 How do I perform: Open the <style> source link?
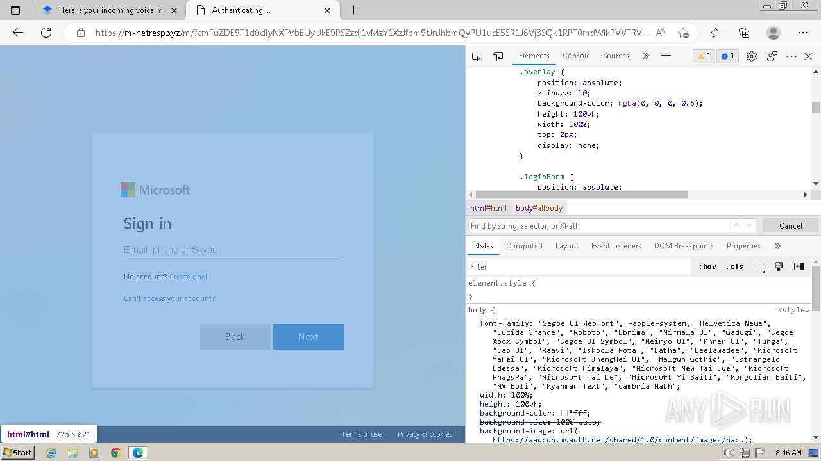pos(793,310)
